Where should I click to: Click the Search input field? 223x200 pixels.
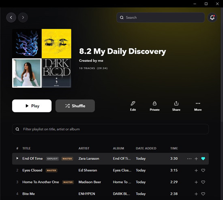pyautogui.click(x=161, y=17)
